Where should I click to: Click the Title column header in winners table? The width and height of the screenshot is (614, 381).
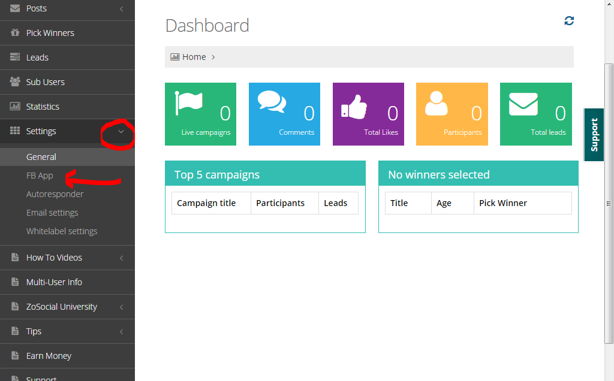[408, 203]
